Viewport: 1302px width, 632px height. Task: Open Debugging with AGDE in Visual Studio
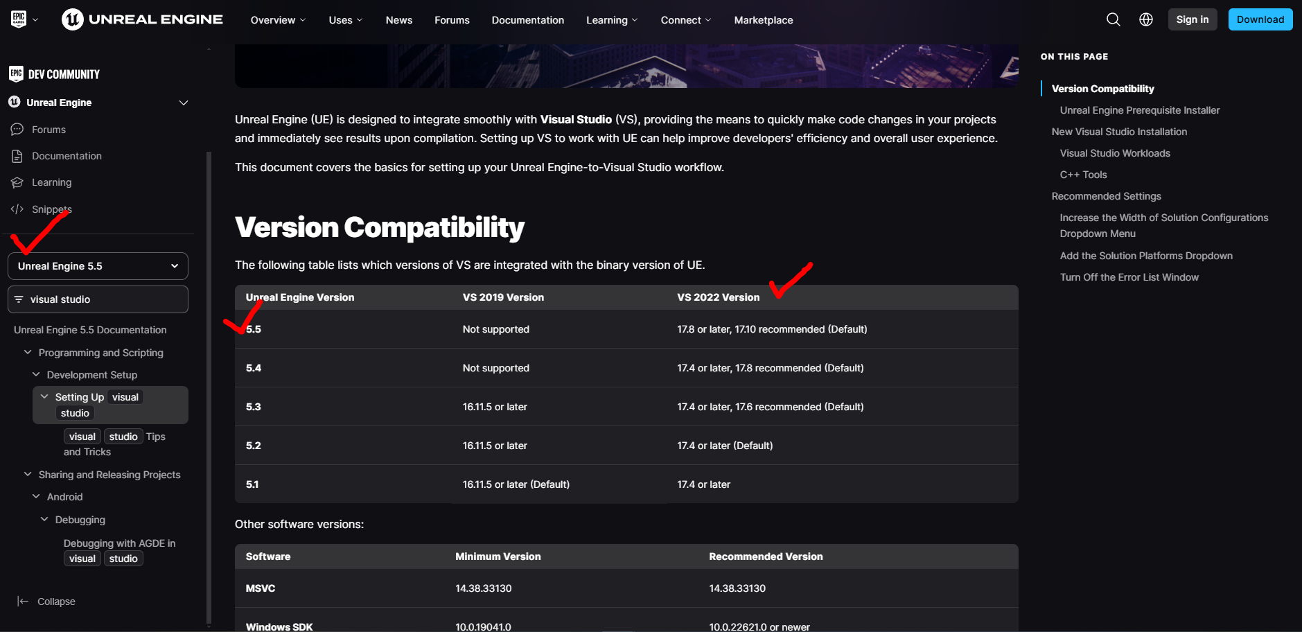coord(119,551)
